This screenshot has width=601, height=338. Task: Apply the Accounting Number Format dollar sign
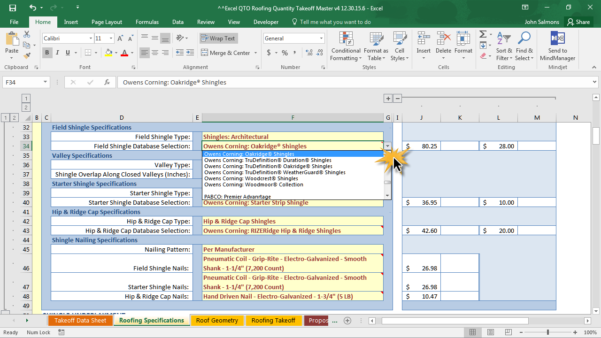(x=268, y=53)
